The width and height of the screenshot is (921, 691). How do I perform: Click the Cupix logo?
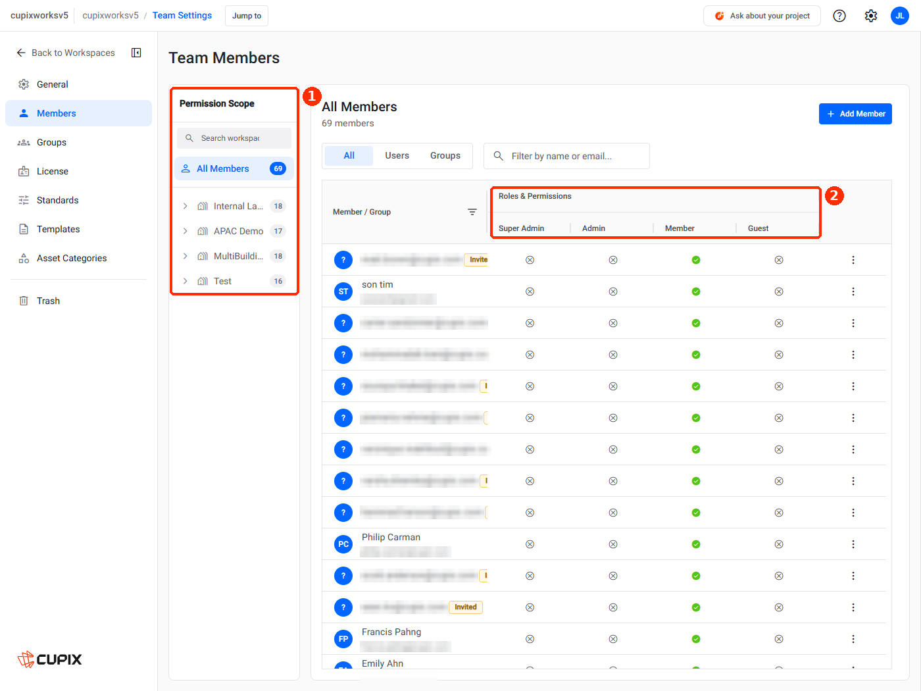50,659
